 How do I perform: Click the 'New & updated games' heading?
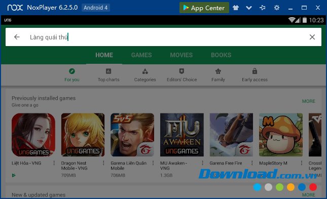(x=39, y=195)
